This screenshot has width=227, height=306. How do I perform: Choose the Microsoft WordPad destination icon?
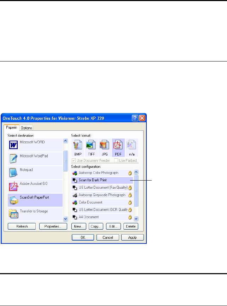click(13, 158)
